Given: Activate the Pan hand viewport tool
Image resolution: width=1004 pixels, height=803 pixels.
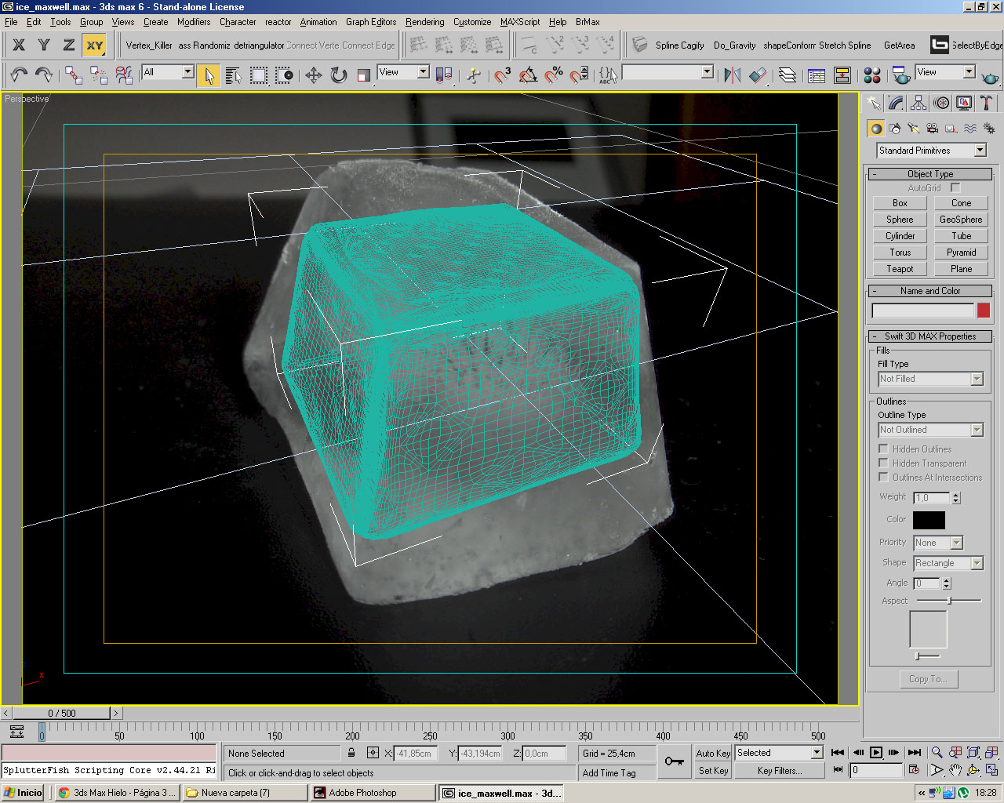Looking at the screenshot, I should click(955, 770).
